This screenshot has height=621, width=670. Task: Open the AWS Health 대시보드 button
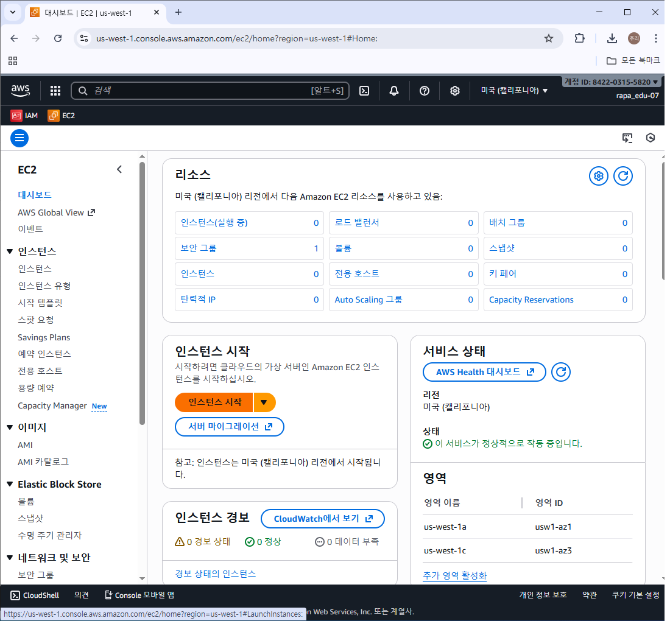tap(485, 372)
